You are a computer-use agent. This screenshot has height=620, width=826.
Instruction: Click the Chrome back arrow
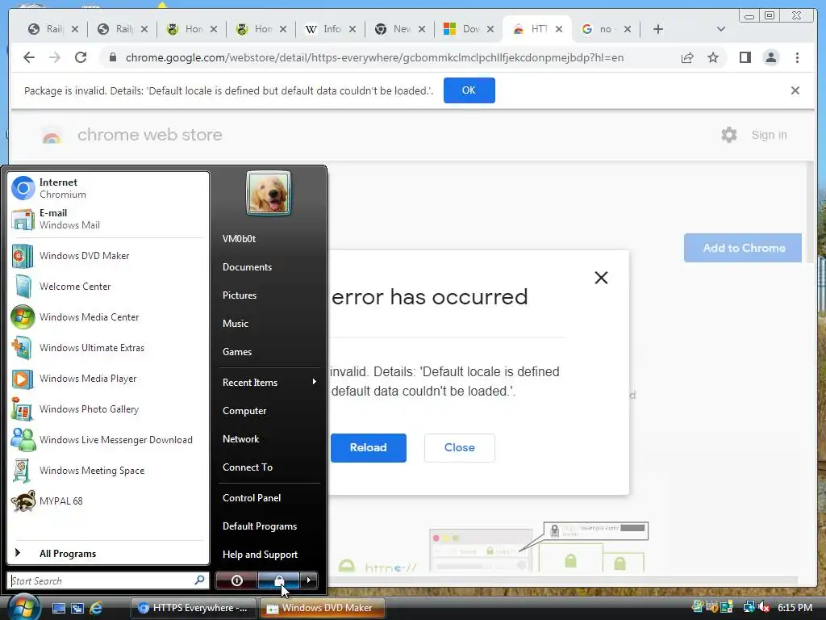click(x=29, y=57)
